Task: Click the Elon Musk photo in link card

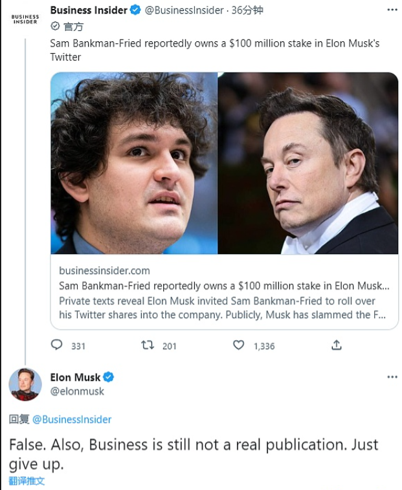Action: (x=308, y=163)
